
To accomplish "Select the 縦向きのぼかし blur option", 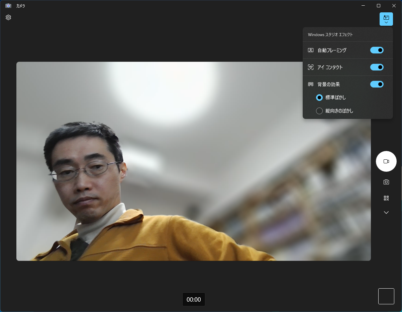I will [x=319, y=111].
